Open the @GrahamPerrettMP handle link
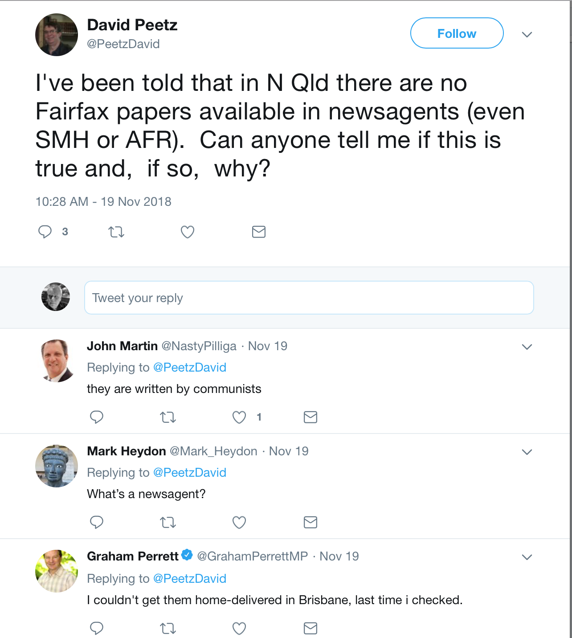Image resolution: width=572 pixels, height=638 pixels. 253,556
